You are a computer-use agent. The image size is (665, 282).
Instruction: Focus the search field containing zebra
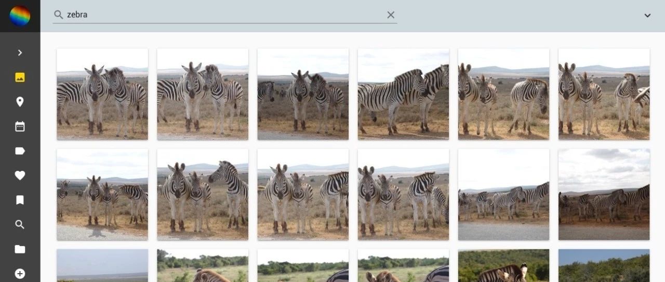tap(225, 15)
